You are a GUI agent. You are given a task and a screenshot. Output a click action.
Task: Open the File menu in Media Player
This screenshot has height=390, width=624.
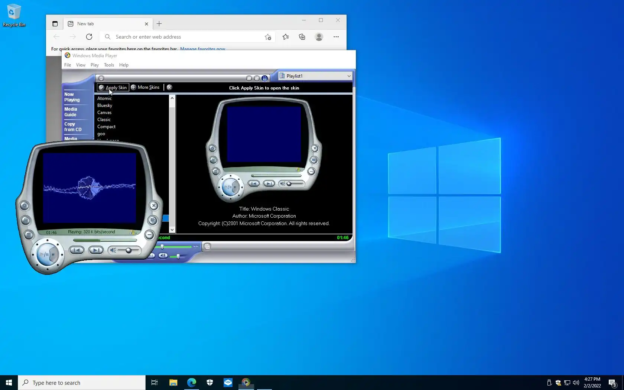(68, 65)
